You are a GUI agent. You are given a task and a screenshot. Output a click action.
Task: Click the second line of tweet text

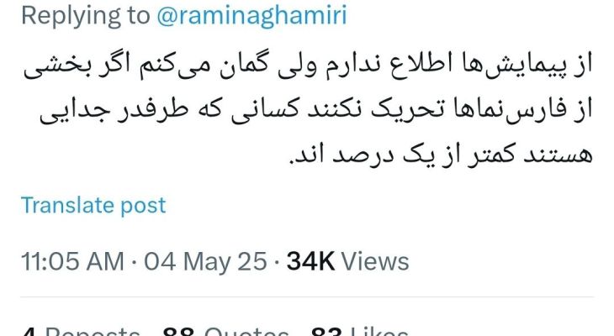tap(315, 111)
